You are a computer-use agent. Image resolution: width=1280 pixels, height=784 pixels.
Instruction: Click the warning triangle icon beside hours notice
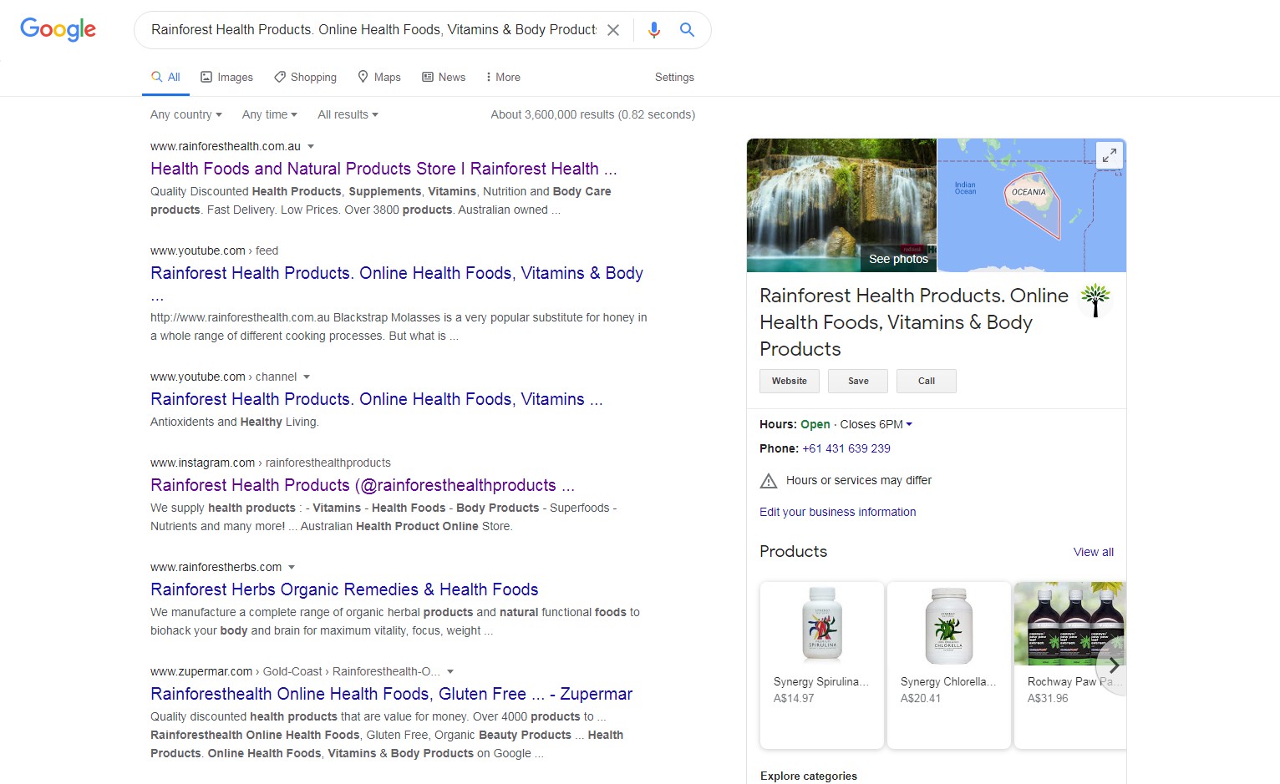point(769,481)
